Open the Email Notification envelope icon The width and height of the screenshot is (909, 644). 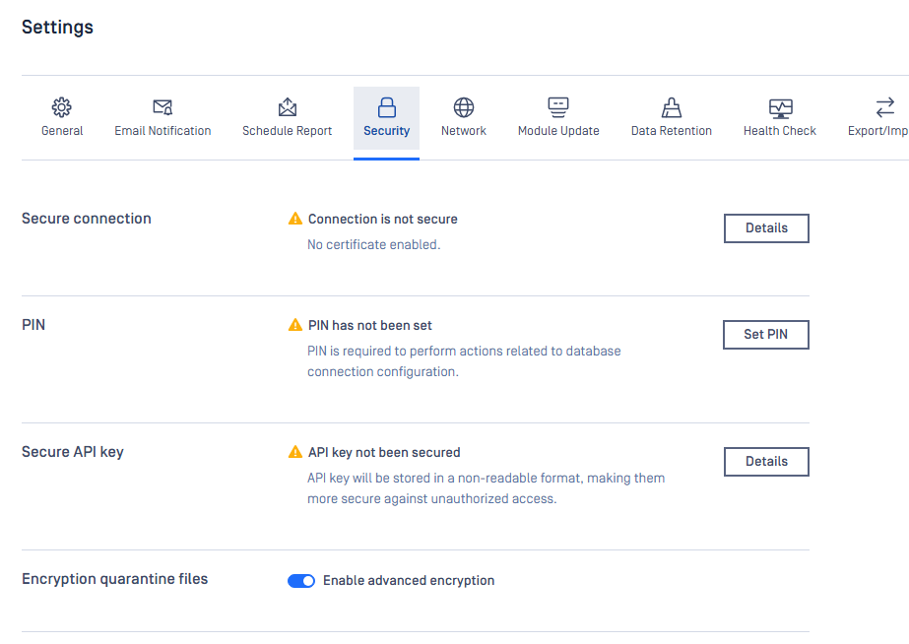162,107
